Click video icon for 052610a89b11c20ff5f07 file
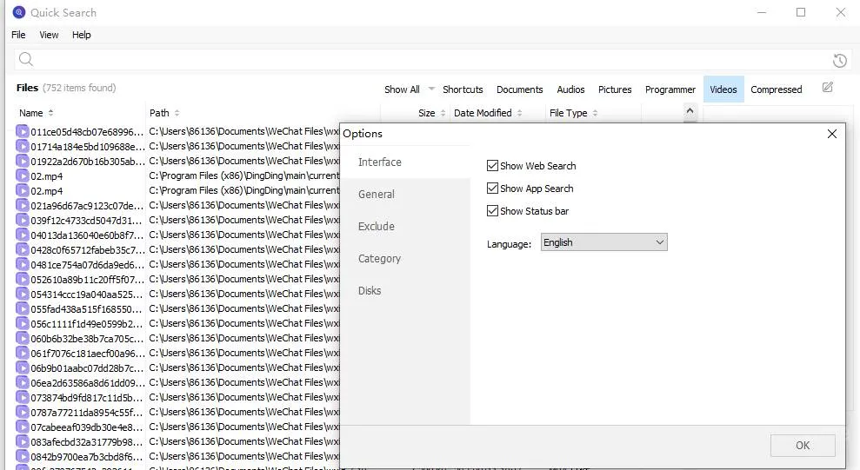Screen dimensions: 860x470 (x=22, y=280)
